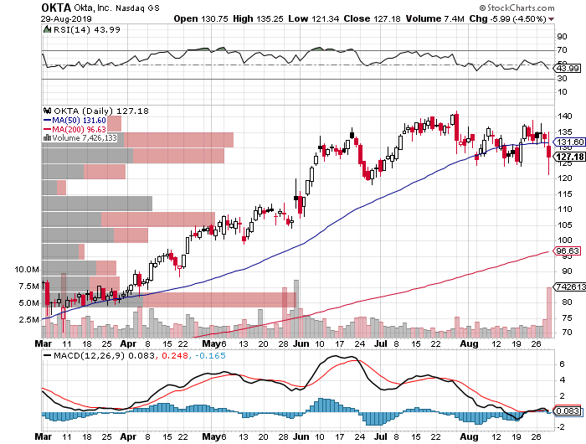The height and width of the screenshot is (444, 586).
Task: Click the Aug label on price chart axis
Action: [x=469, y=343]
